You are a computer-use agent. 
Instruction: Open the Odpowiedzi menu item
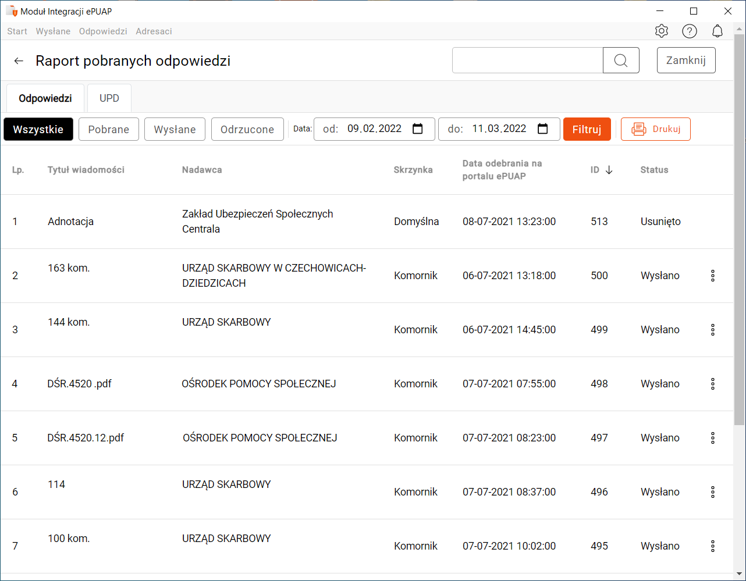pyautogui.click(x=103, y=31)
